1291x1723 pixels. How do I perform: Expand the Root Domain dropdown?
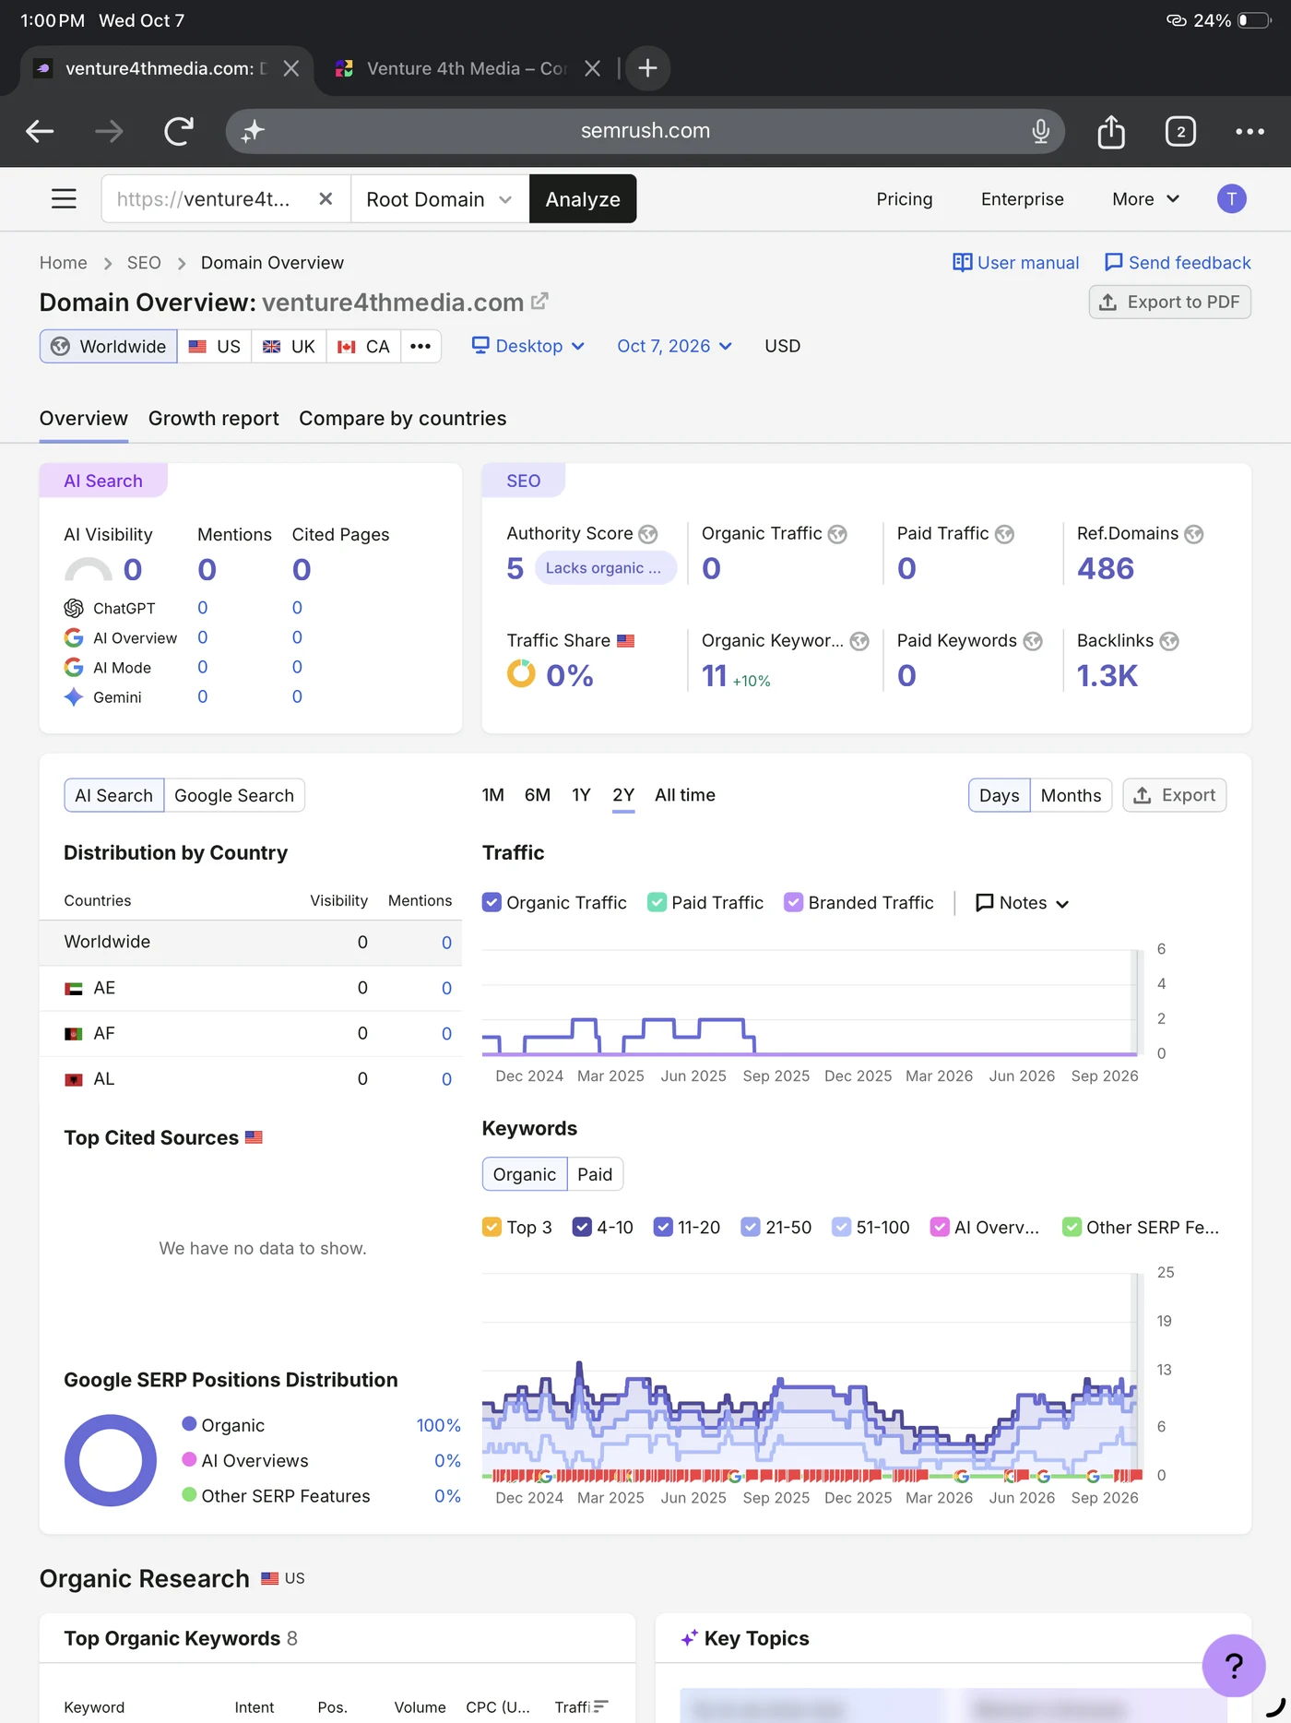tap(440, 199)
